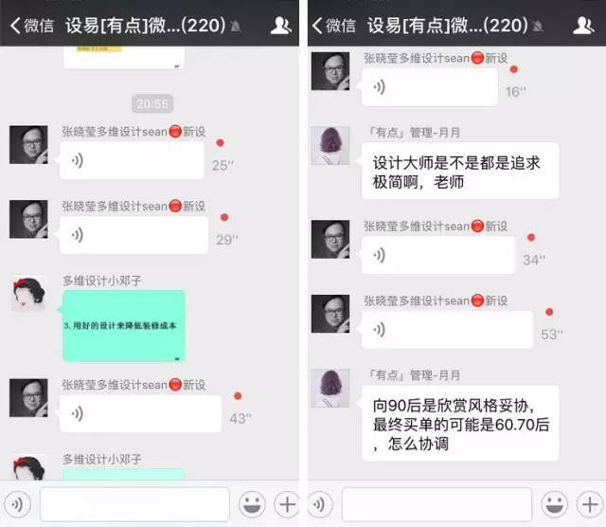606x527 pixels.
Task: Open the green image about 装修成本
Action: (124, 326)
